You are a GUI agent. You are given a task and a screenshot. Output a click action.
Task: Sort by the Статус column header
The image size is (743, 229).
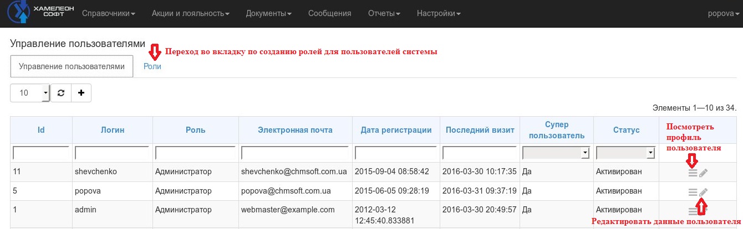(x=626, y=130)
